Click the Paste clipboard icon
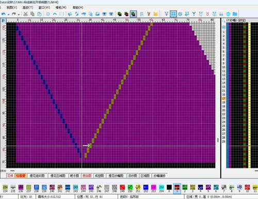The image size is (258, 199). (39, 14)
